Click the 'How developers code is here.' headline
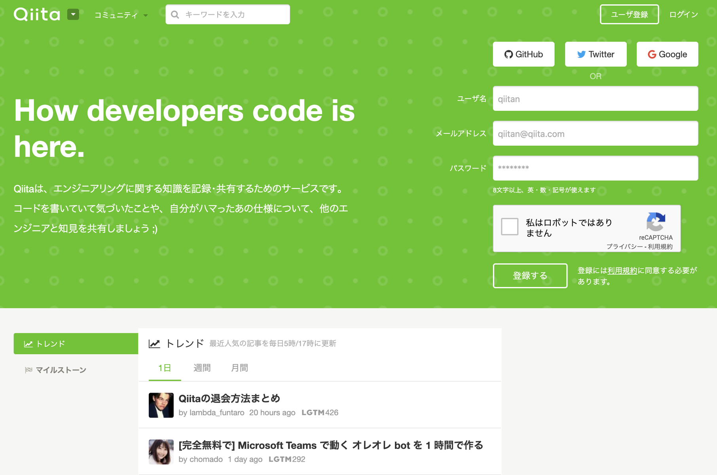Viewport: 717px width, 475px height. [x=184, y=128]
